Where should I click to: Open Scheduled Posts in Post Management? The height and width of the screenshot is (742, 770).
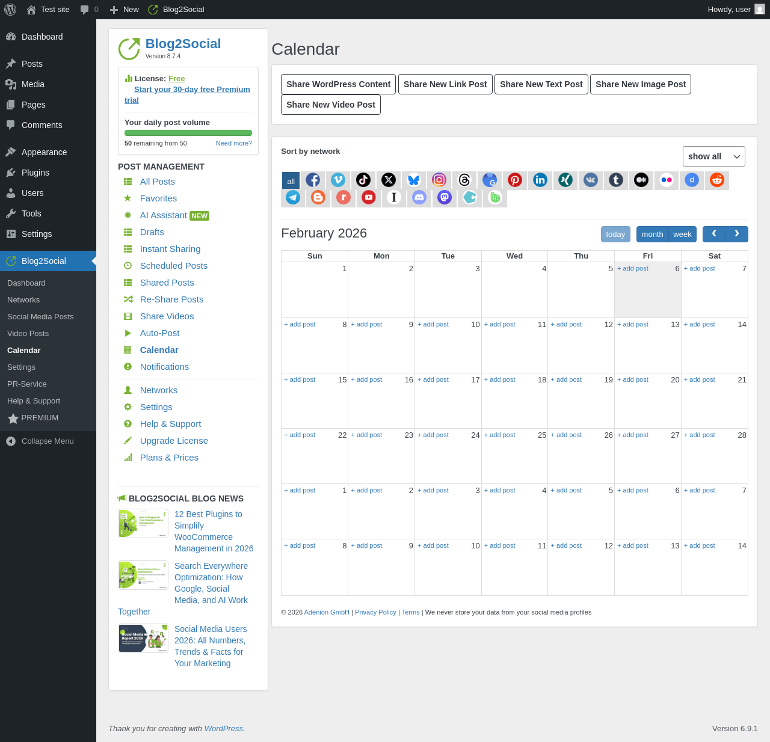pos(173,266)
